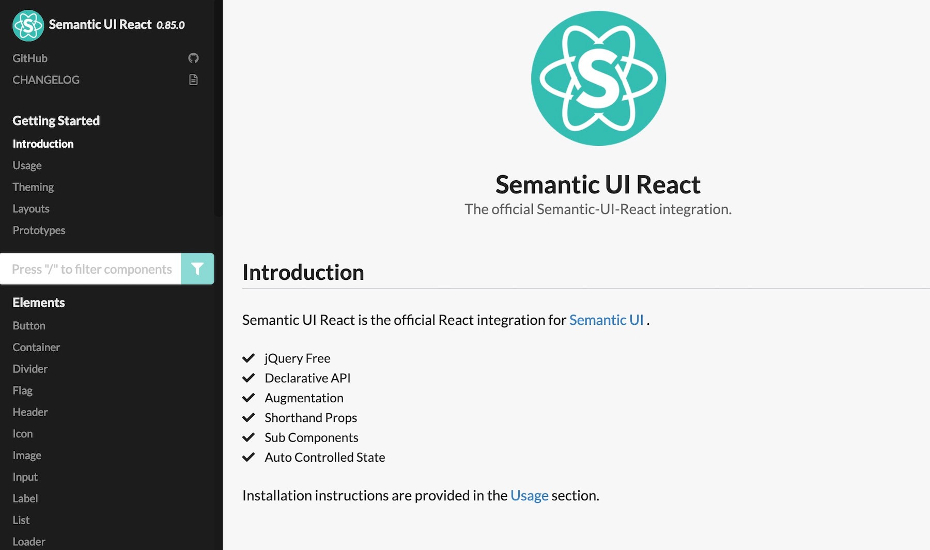Open the Loader component page

click(29, 541)
